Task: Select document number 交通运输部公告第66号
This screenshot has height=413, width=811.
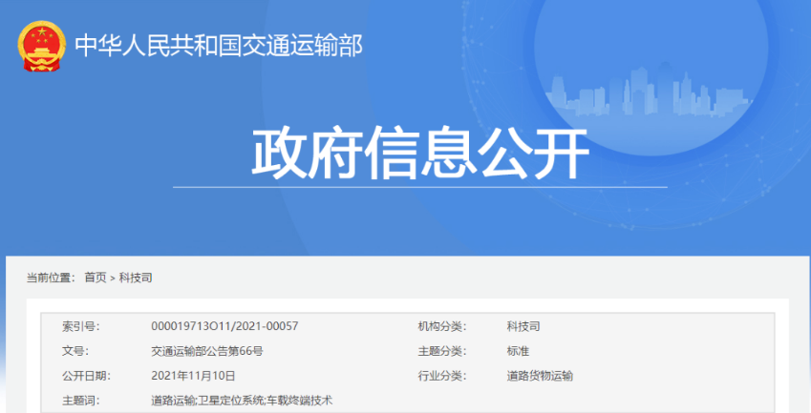Action: point(207,351)
